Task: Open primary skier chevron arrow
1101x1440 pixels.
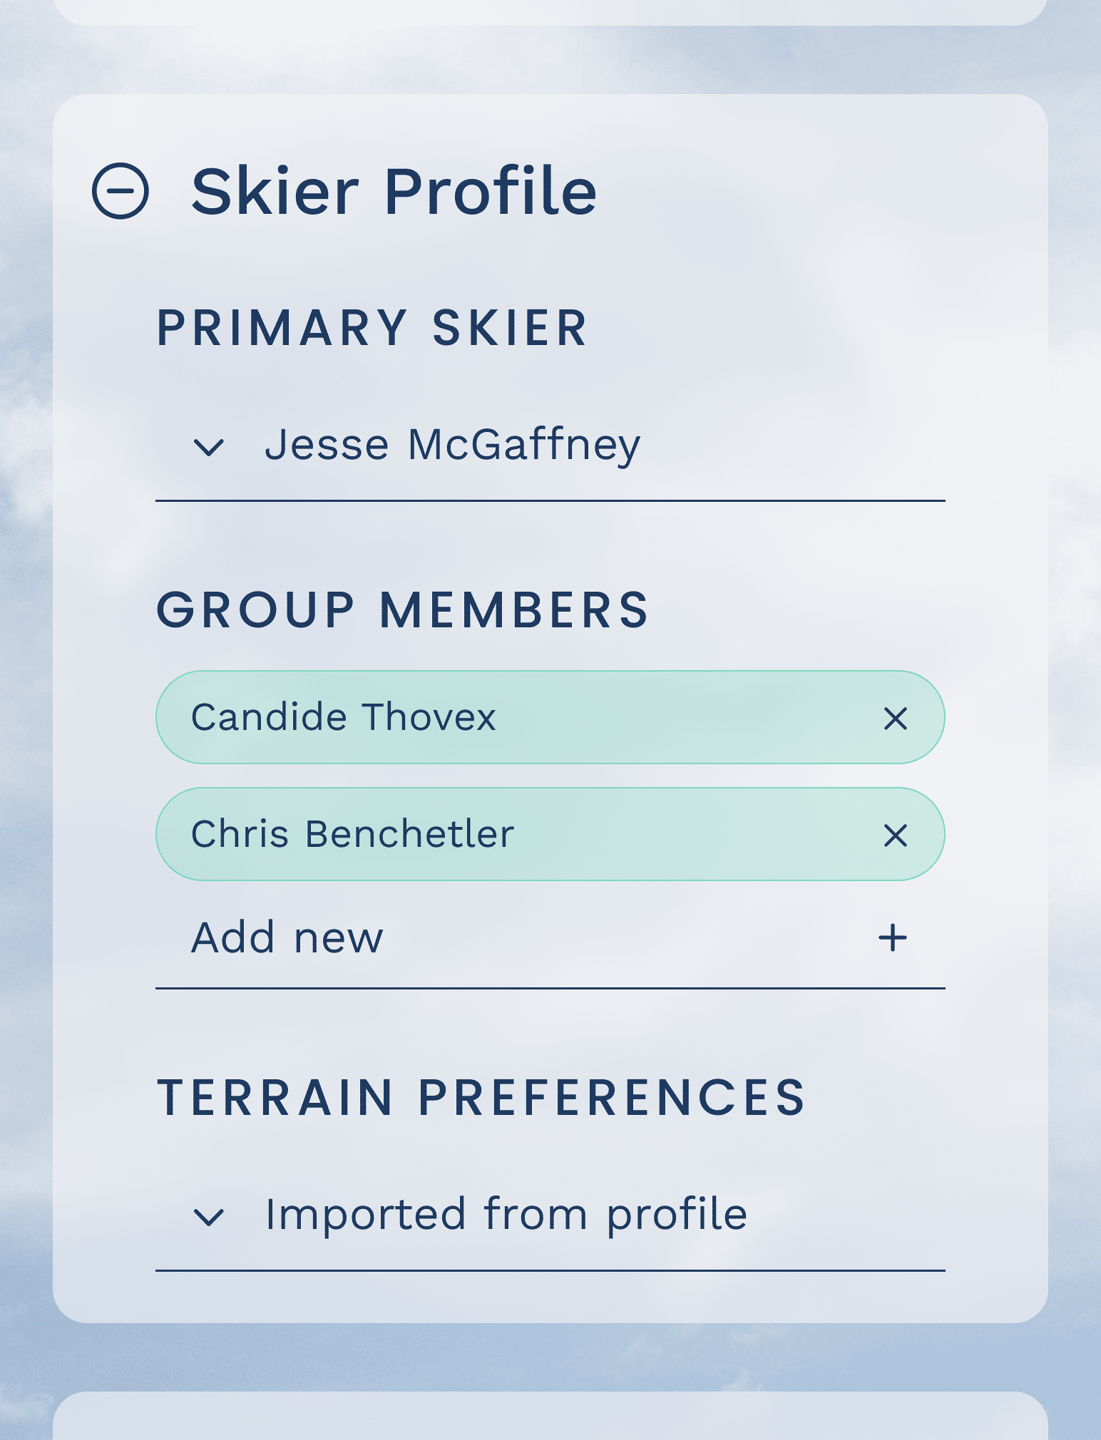Action: click(209, 448)
